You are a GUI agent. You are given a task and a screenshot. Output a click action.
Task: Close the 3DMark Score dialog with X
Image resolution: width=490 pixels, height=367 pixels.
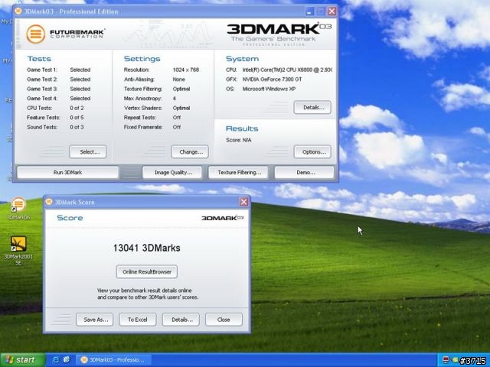(x=243, y=202)
